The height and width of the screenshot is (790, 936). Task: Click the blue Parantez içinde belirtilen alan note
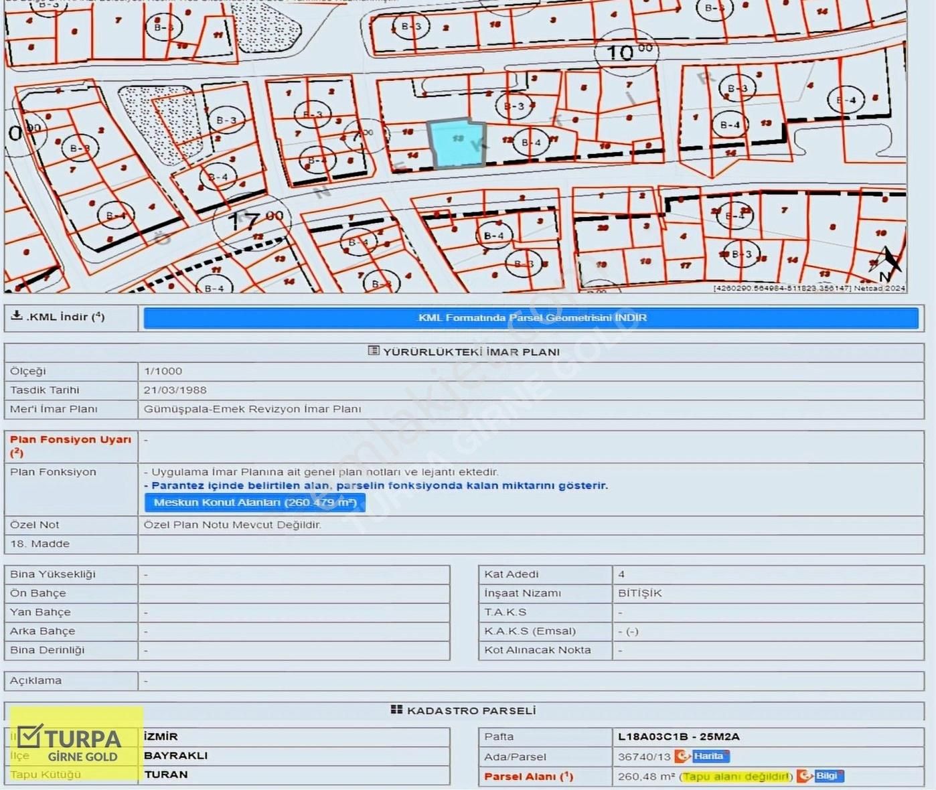click(376, 485)
